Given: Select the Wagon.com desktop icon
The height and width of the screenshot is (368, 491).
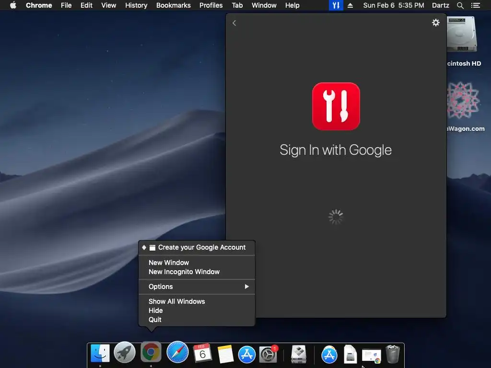Looking at the screenshot, I should [464, 100].
